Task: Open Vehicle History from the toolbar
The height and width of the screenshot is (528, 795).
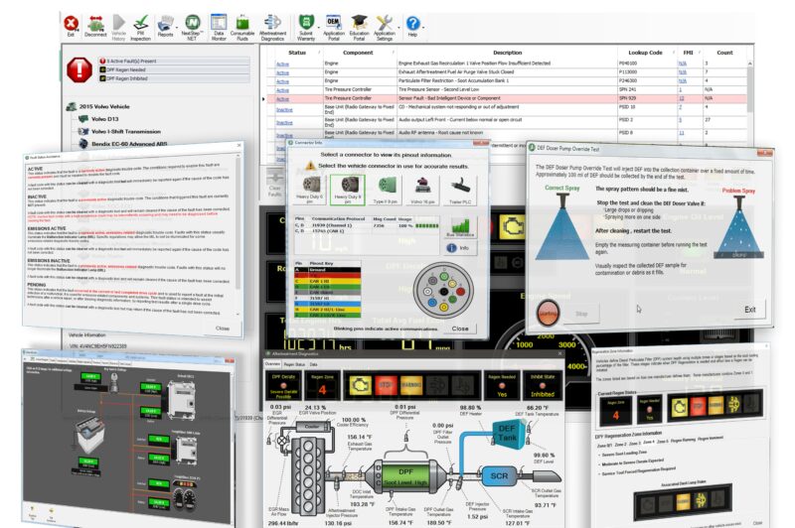Action: click(118, 28)
